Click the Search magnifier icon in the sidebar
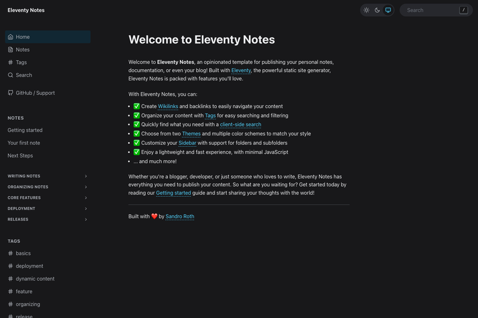 click(x=10, y=75)
